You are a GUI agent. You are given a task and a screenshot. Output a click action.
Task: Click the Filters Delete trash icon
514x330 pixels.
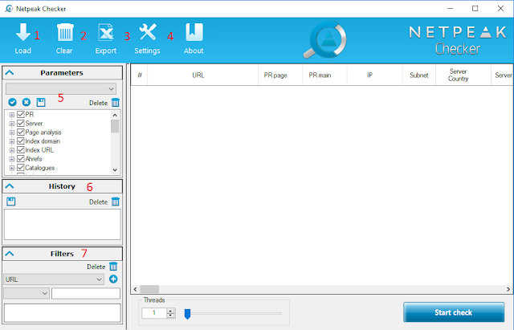coord(113,267)
